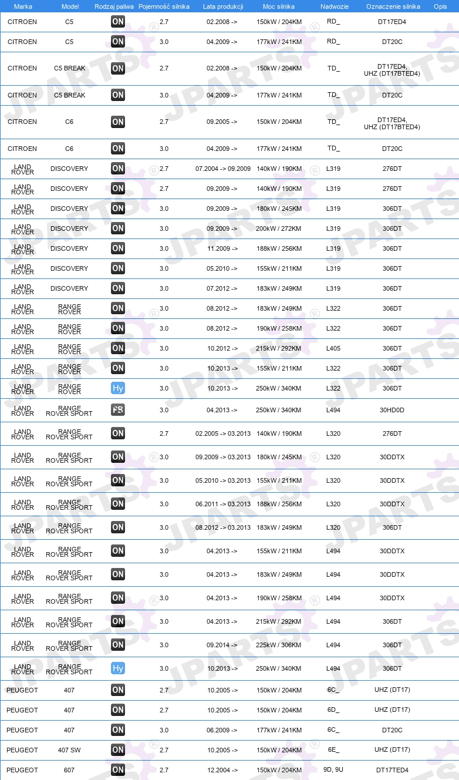This screenshot has height=780, width=459.
Task: Click the ON diesel icon in Citroen C5 2.7 row
Action: pos(118,22)
